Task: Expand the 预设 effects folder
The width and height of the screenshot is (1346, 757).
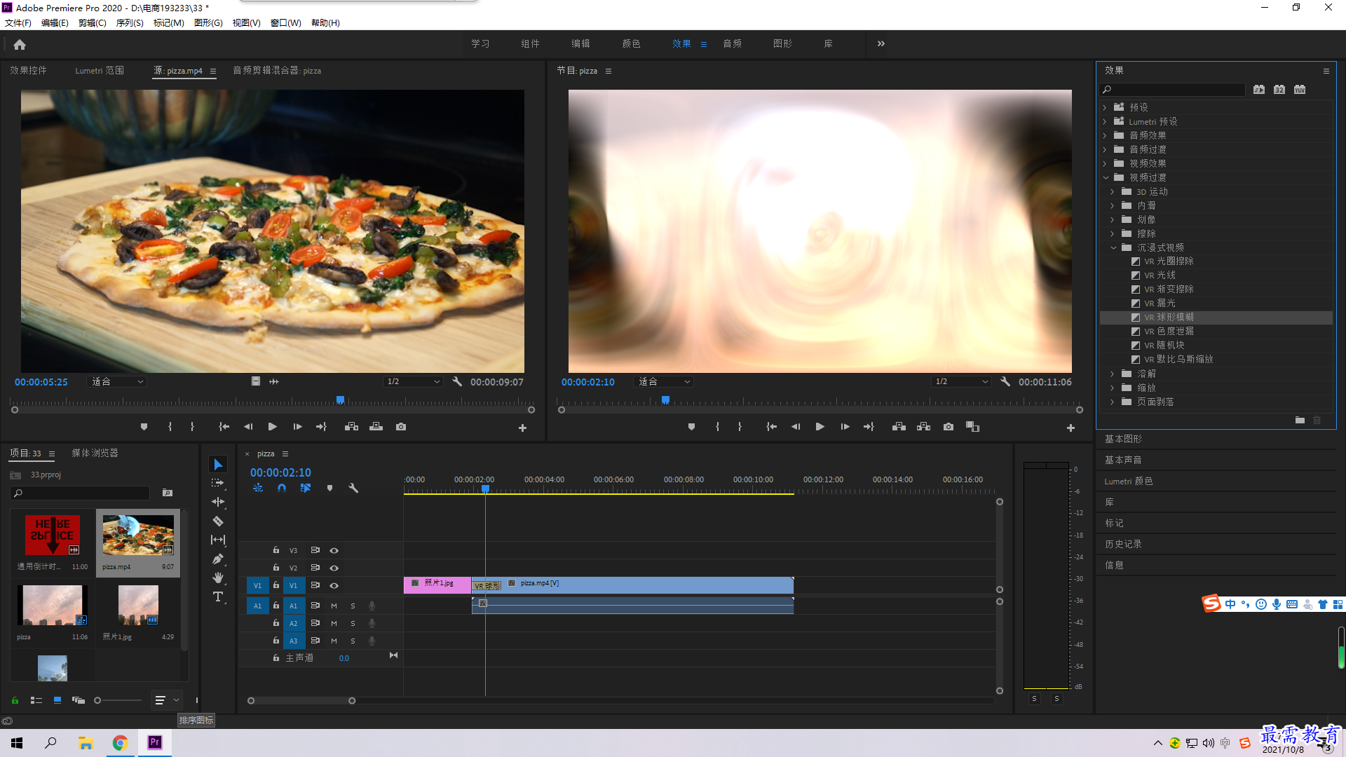Action: 1105,107
